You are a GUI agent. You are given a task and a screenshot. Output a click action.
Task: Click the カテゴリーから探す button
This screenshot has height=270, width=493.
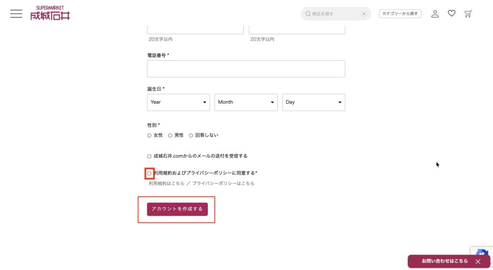coord(400,14)
